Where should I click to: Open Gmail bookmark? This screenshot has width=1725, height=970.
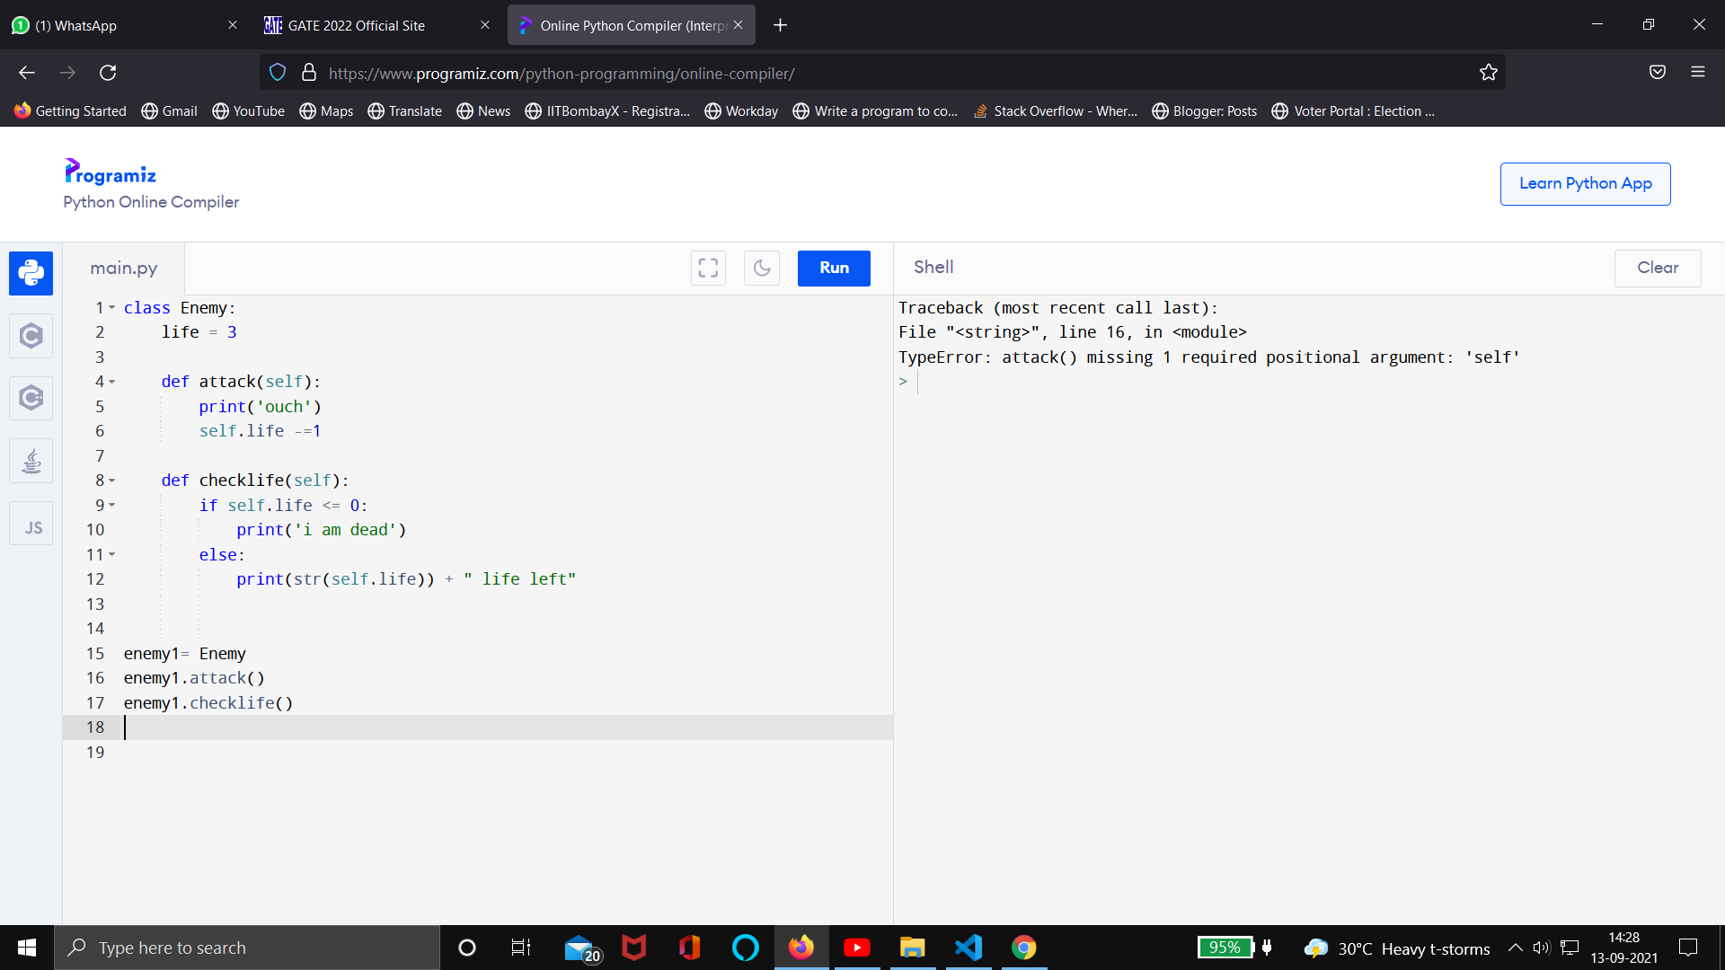click(169, 111)
